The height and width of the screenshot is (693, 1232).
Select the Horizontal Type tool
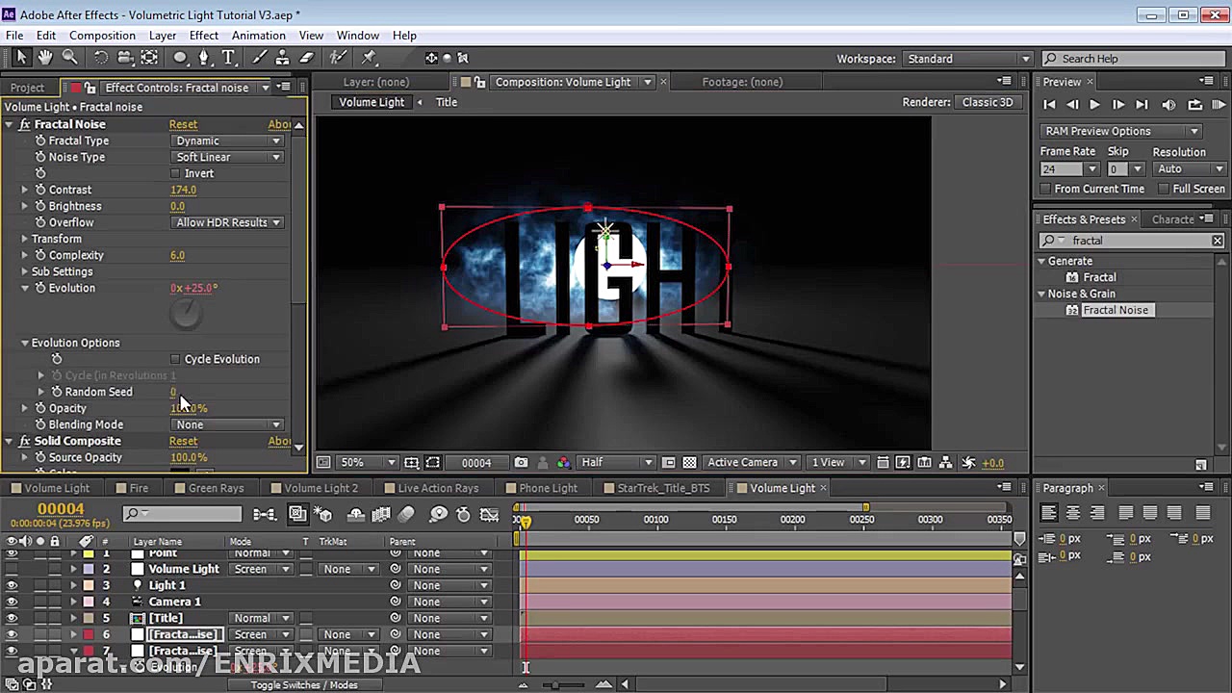[x=229, y=58]
